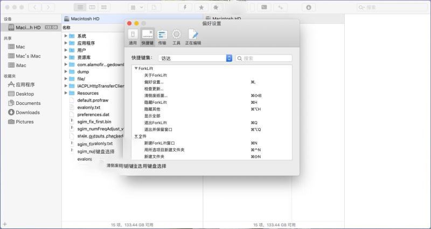Click the plus button at sidebar bottom
The height and width of the screenshot is (229, 431).
pos(5,224)
